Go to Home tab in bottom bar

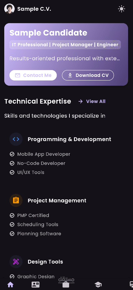(10, 284)
